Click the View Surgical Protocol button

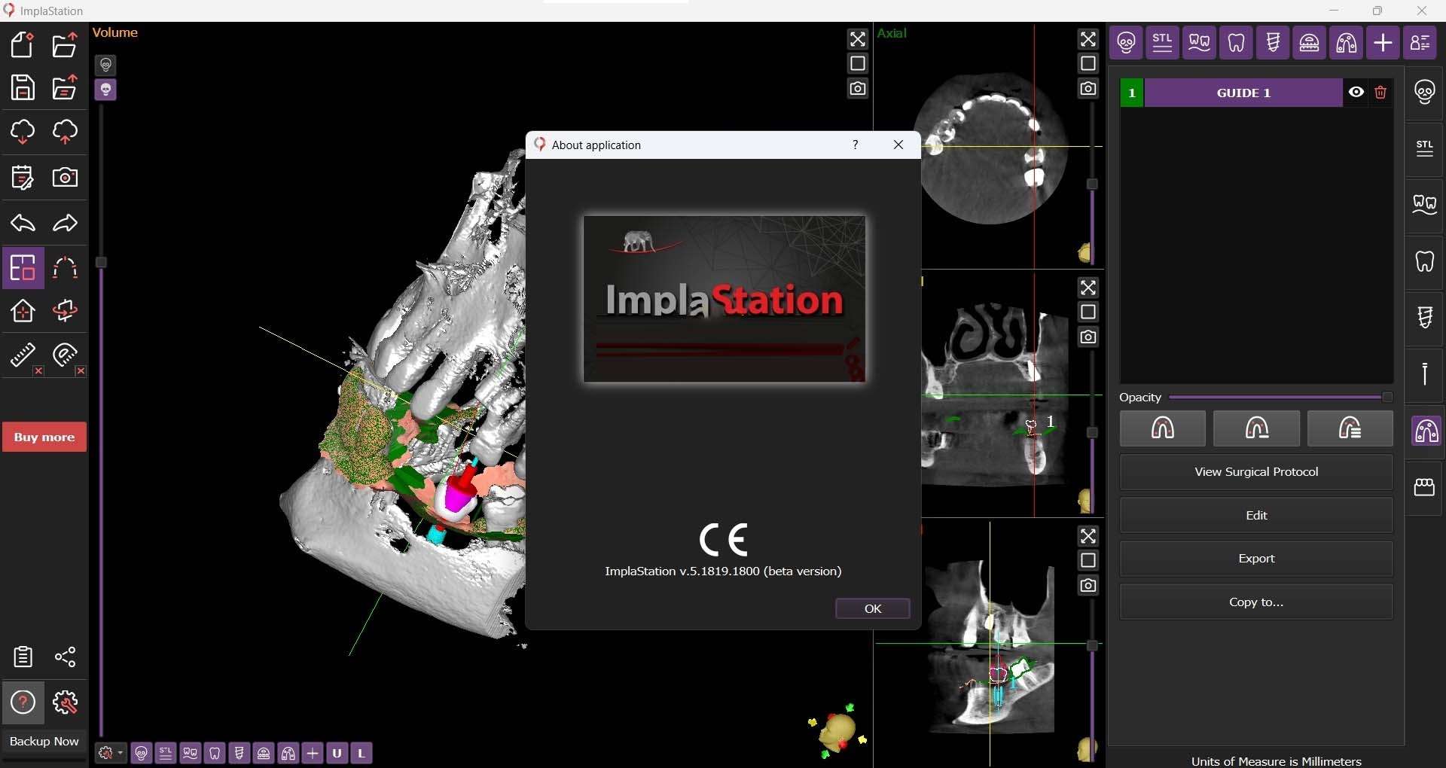point(1256,473)
